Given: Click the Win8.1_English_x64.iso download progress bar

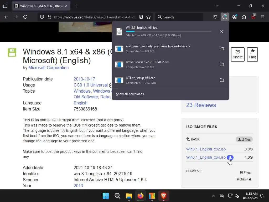Looking at the screenshot, I should 169,31.
